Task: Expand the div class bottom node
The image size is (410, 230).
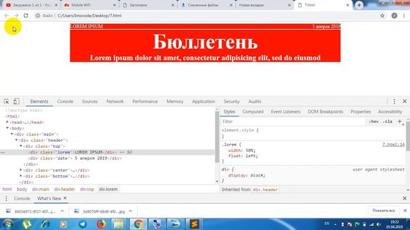Action: [x=21, y=176]
